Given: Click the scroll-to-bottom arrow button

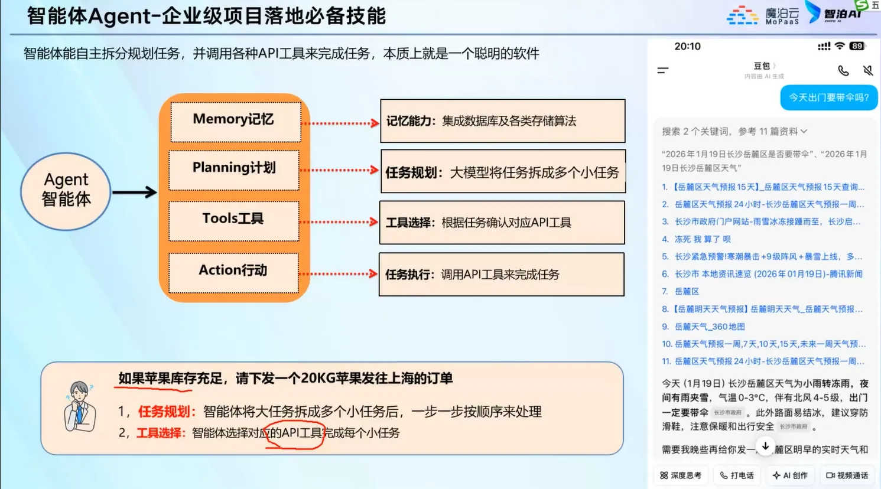Looking at the screenshot, I should click(765, 446).
